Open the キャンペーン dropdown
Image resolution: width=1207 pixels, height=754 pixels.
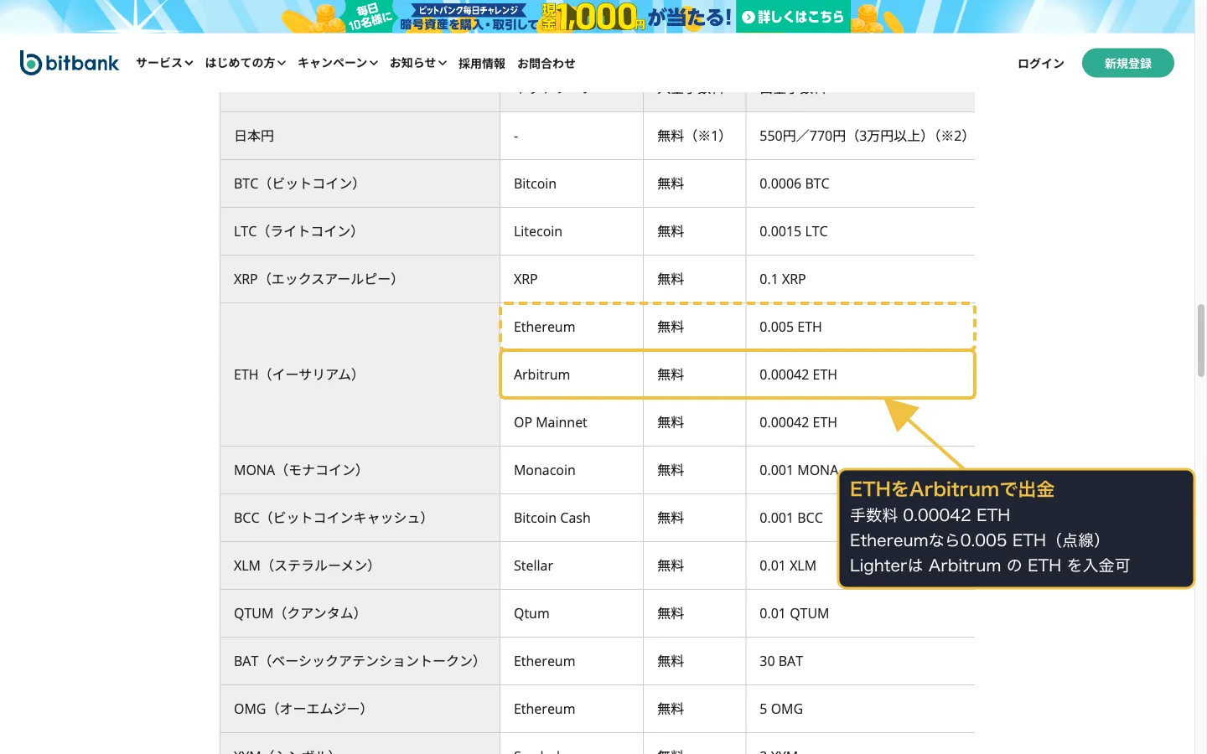tap(338, 63)
